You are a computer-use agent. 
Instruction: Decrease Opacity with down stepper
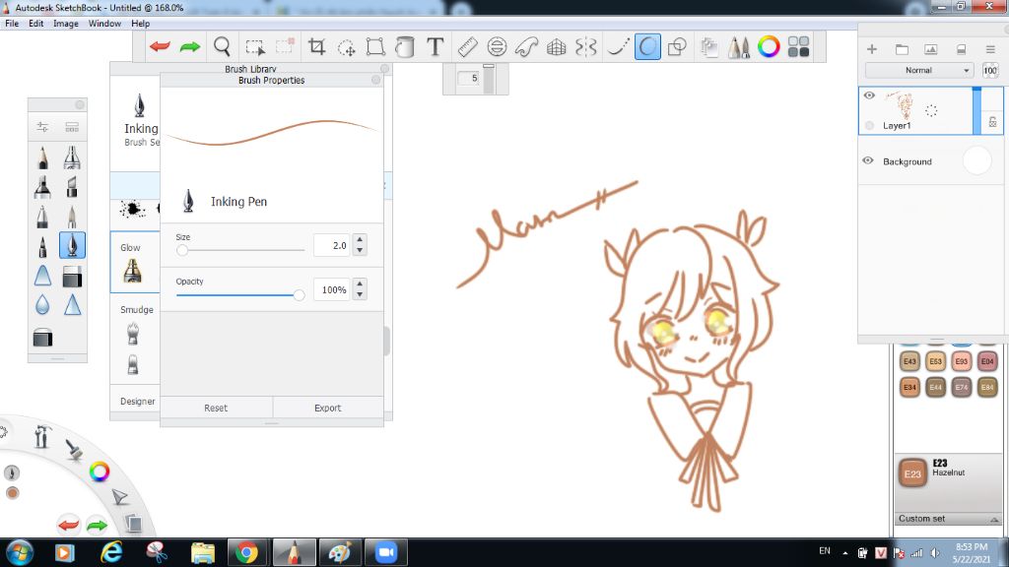[x=360, y=294]
